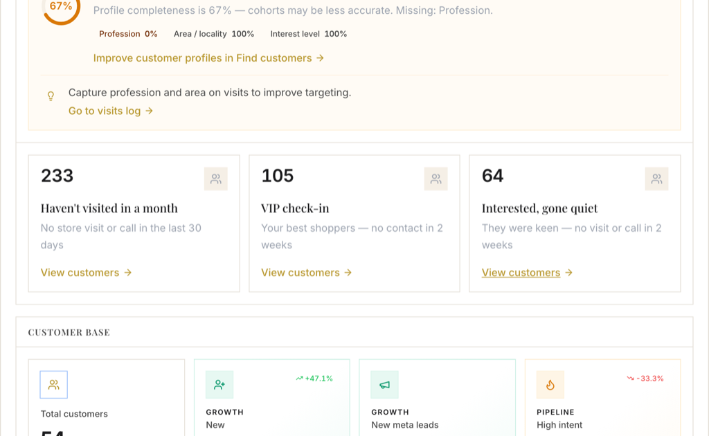Image resolution: width=709 pixels, height=436 pixels.
Task: Open Improve customer profiles in Find customers link
Action: (x=208, y=58)
